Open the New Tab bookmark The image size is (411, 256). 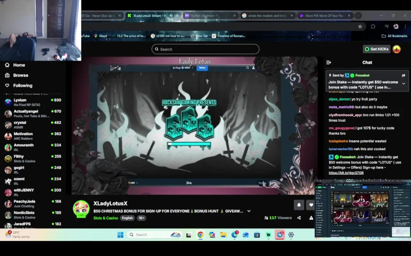(199, 36)
